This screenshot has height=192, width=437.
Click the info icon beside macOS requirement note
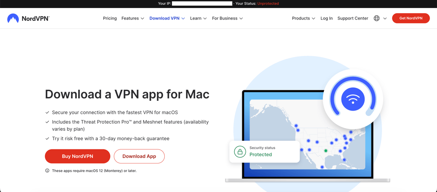(47, 171)
